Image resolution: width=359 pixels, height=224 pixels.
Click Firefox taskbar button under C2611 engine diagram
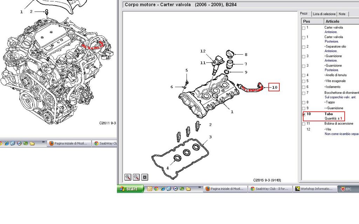coord(69,143)
